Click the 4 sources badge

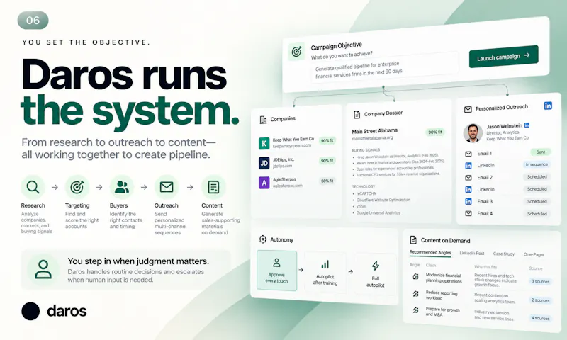pos(540,318)
